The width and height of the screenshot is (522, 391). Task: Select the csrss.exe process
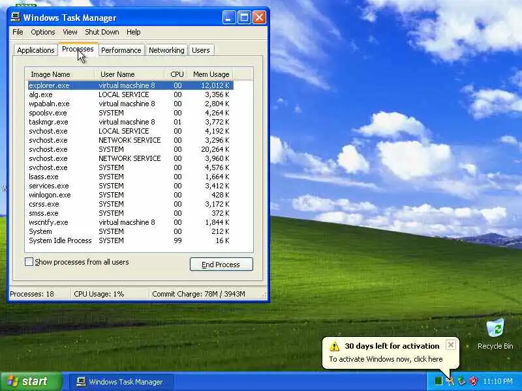130,204
